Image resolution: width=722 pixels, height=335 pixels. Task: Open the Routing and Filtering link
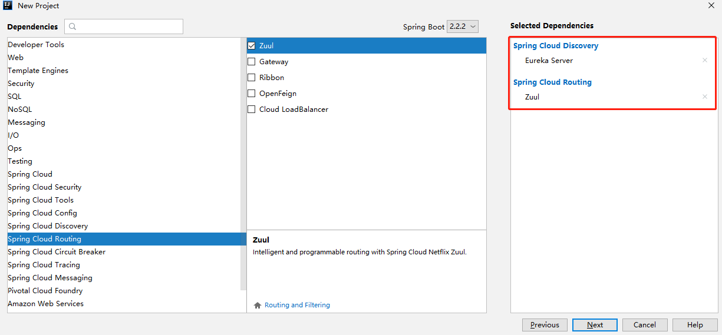click(x=297, y=306)
